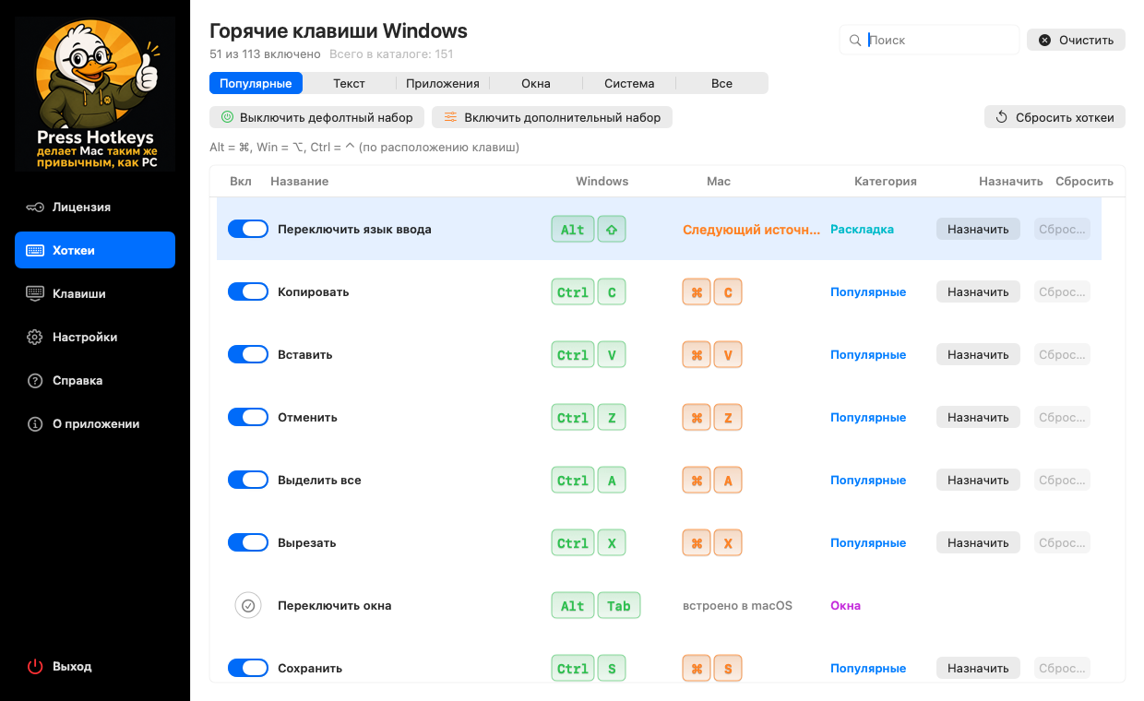This screenshot has height=701, width=1144.
Task: Click the search field Поиск
Action: pos(929,40)
